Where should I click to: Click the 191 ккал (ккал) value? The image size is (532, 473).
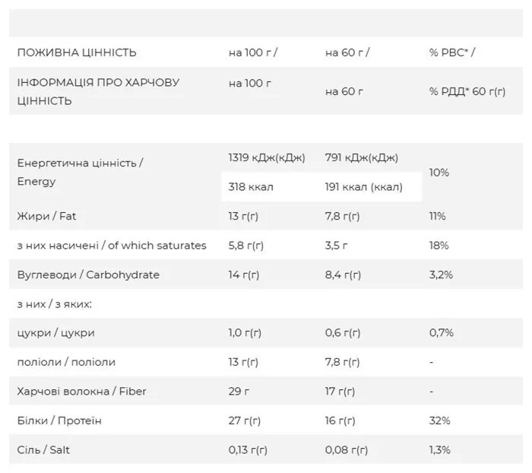click(364, 187)
